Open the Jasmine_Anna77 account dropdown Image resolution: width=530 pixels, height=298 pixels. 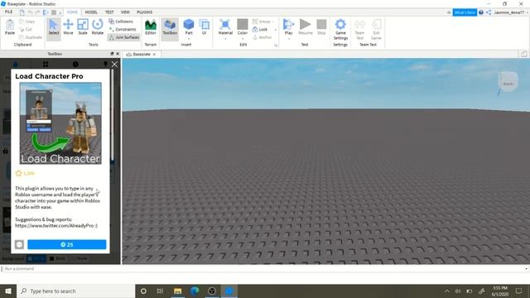point(511,12)
